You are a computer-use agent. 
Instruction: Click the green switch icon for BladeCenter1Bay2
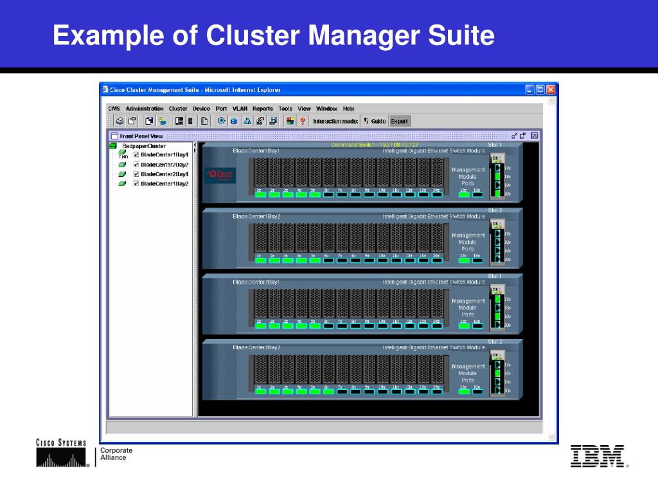[122, 183]
